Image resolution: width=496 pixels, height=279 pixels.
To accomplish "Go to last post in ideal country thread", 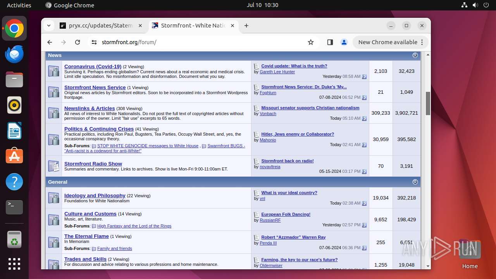I will (364, 203).
